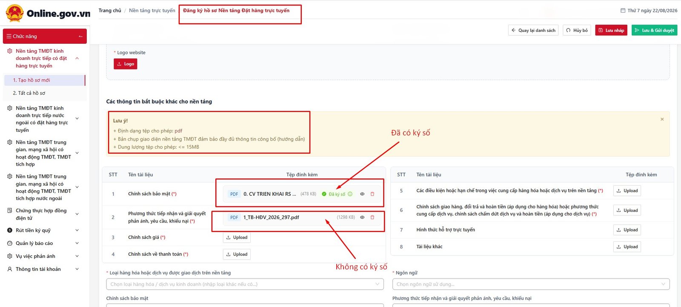
Task: Go to Trang chủ breadcrumb
Action: coord(110,11)
